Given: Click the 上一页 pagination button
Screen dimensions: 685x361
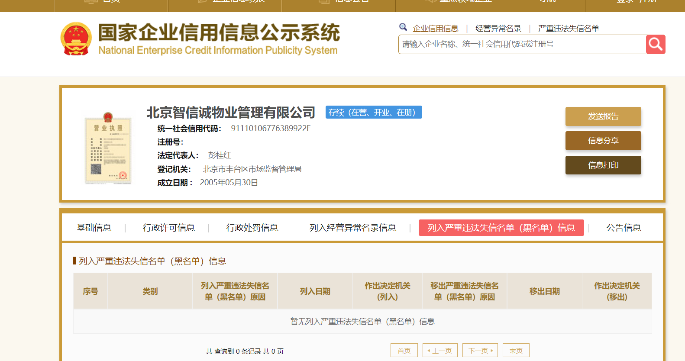Looking at the screenshot, I should point(439,350).
